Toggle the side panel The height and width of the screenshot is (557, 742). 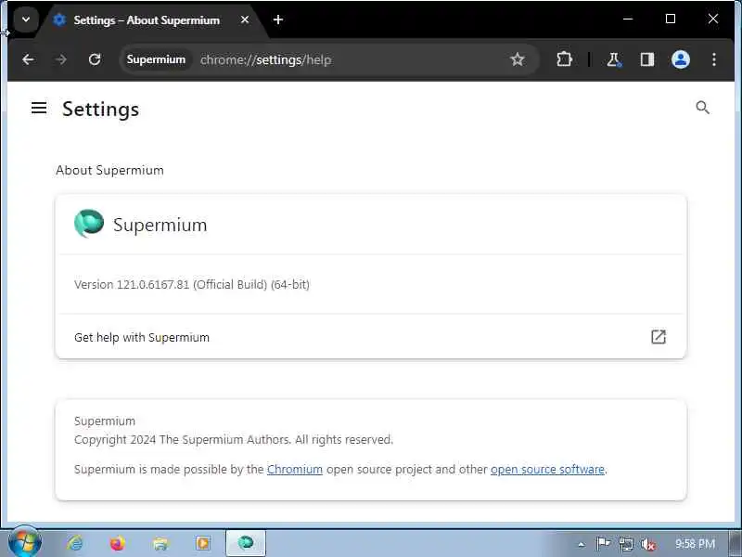click(x=646, y=59)
